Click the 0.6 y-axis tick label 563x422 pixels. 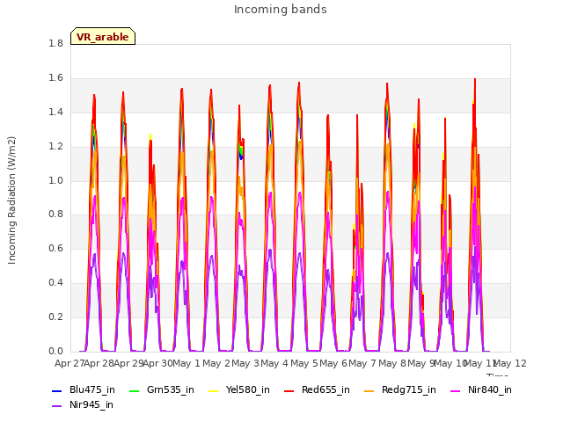55,248
